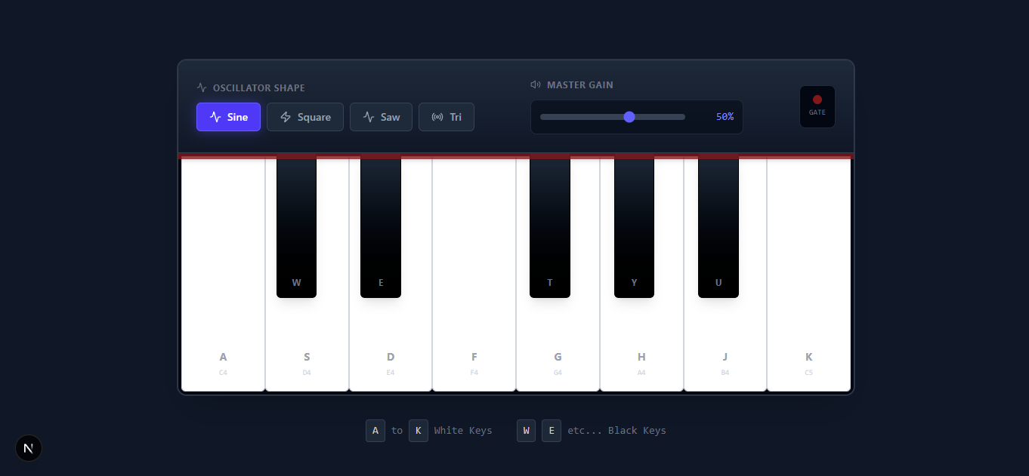Image resolution: width=1029 pixels, height=476 pixels.
Task: Switch oscillator shape to Square
Action: [305, 117]
